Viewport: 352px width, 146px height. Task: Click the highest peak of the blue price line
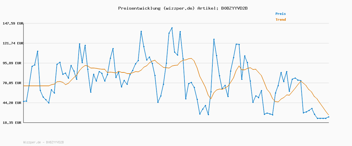coord(172,28)
